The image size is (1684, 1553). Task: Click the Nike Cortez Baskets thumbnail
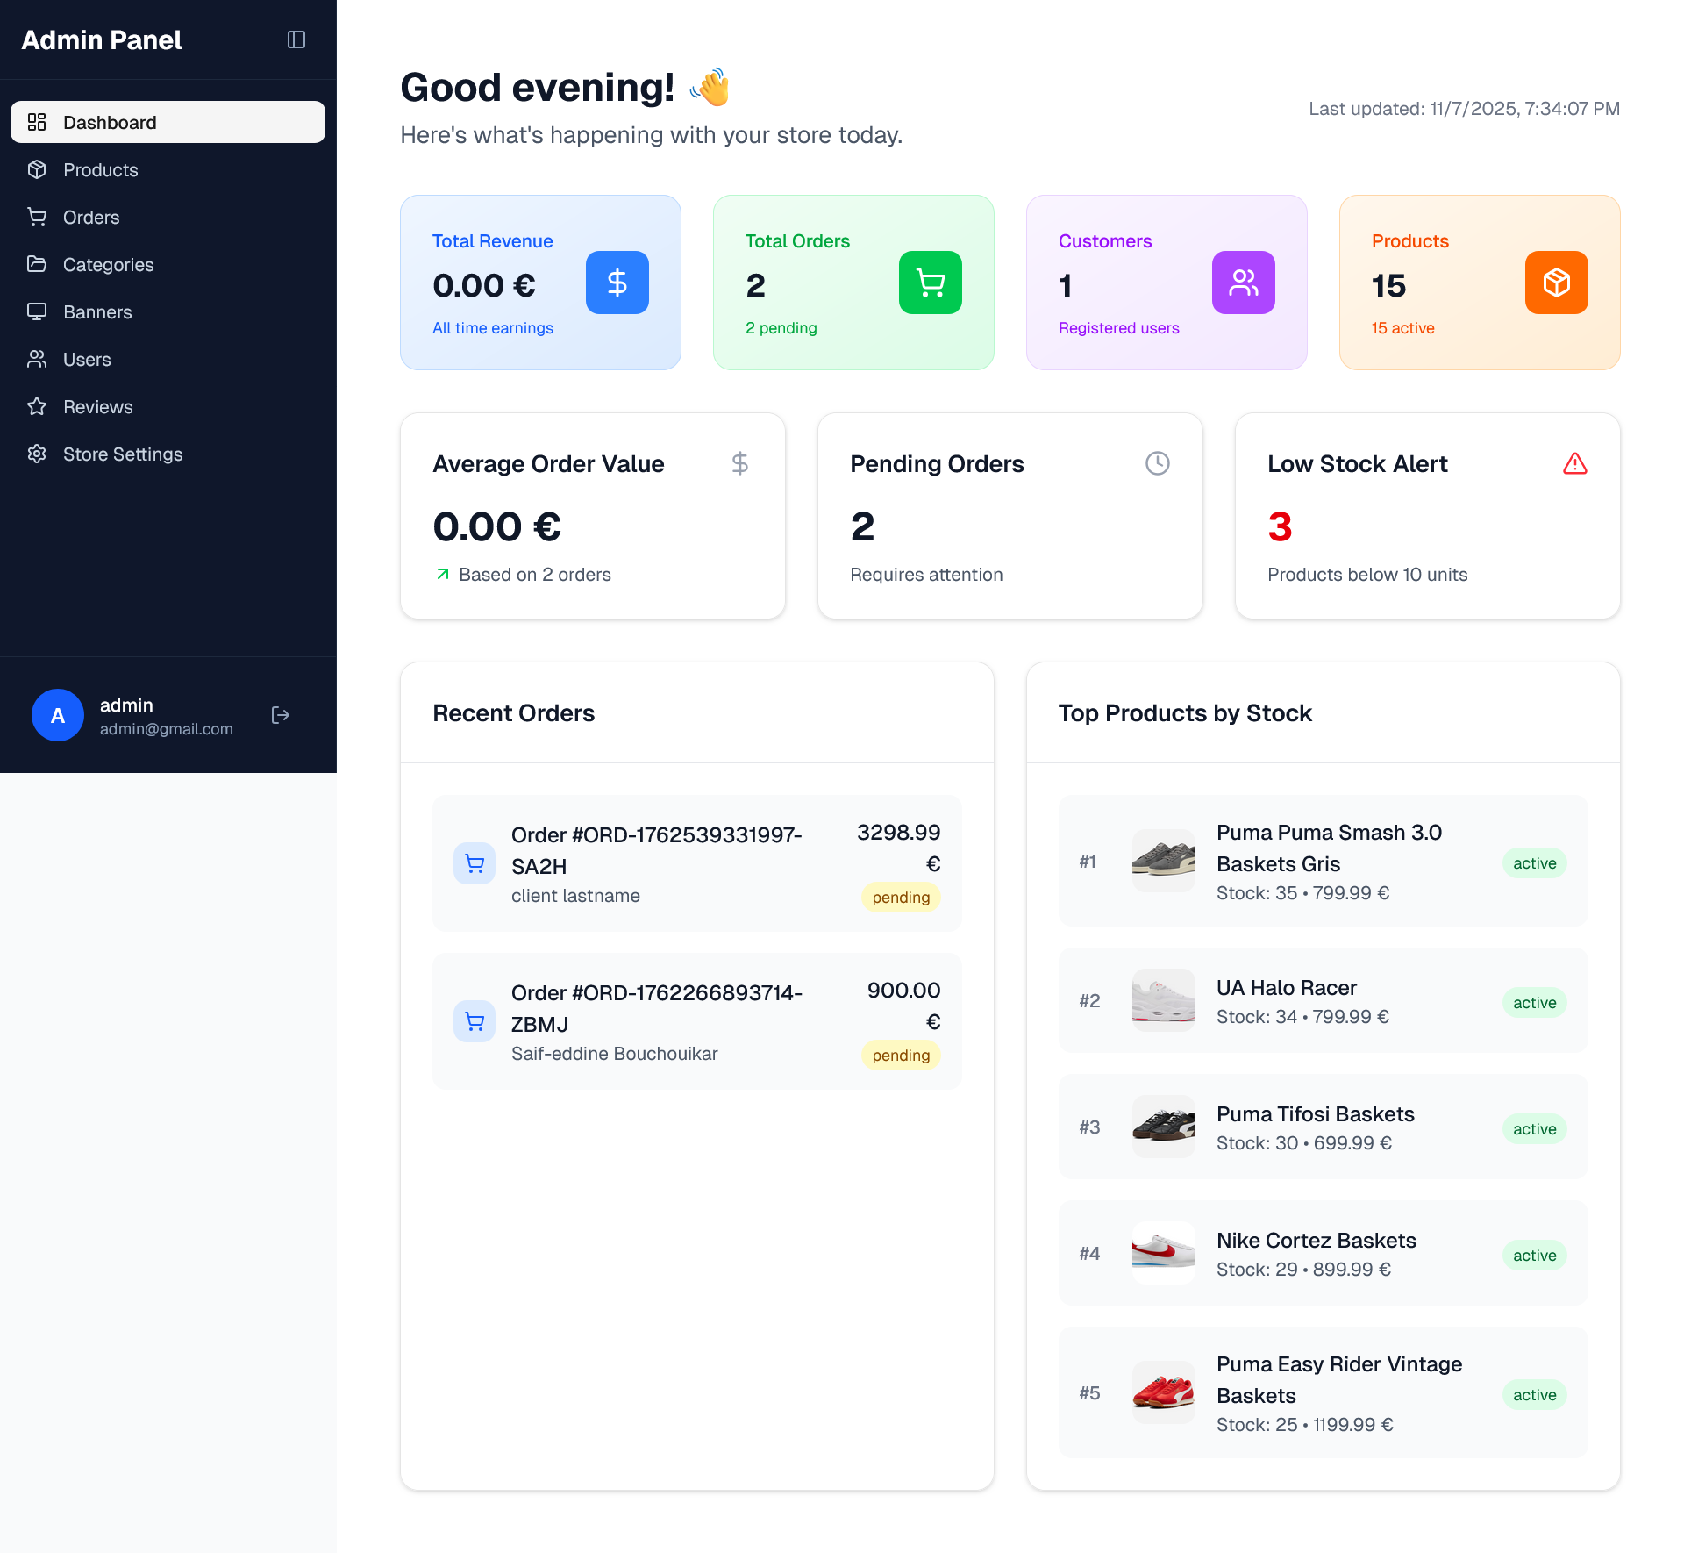[1164, 1253]
